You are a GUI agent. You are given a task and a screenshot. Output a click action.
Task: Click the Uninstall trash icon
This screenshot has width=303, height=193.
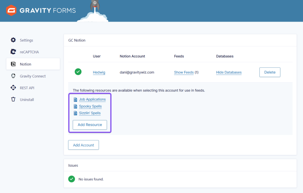point(13,99)
